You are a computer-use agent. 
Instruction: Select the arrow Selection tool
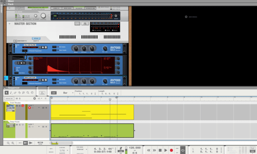tap(6, 93)
